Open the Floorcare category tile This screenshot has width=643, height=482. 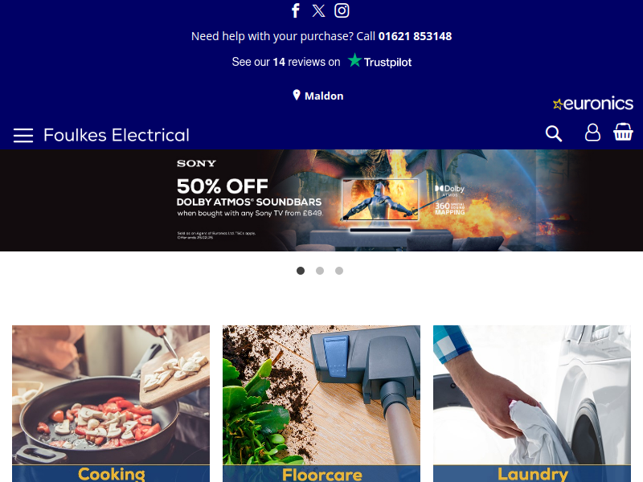pyautogui.click(x=321, y=404)
